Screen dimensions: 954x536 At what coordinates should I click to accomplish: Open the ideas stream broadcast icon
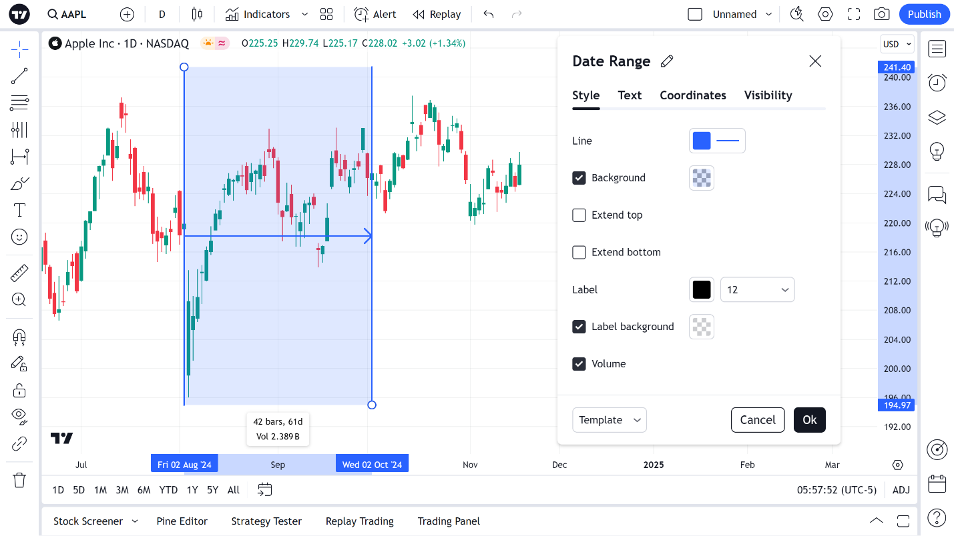click(937, 229)
